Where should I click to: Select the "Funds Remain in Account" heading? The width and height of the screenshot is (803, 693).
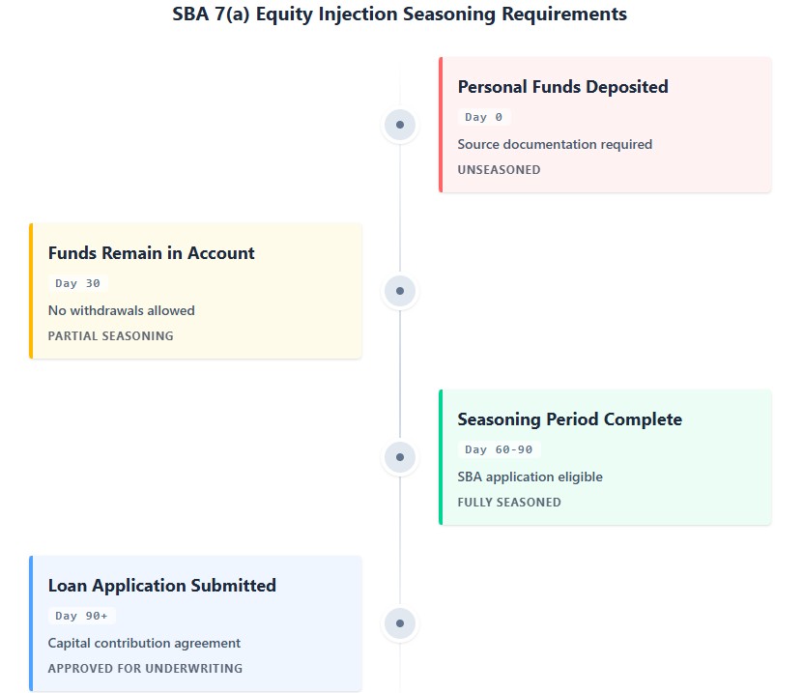click(x=151, y=253)
